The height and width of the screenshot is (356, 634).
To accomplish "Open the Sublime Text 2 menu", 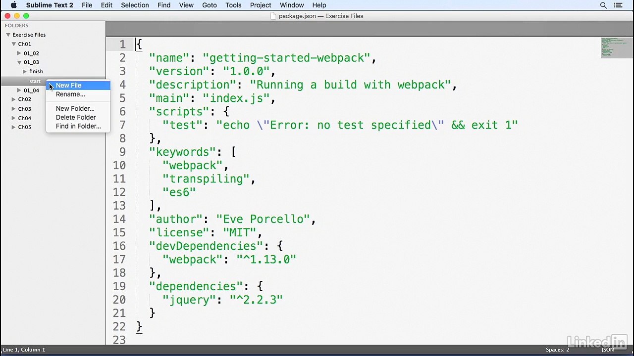I will (x=50, y=5).
